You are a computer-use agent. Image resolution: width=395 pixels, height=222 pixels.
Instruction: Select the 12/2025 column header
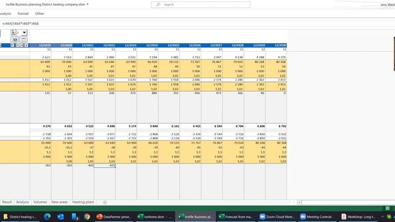[169, 45]
